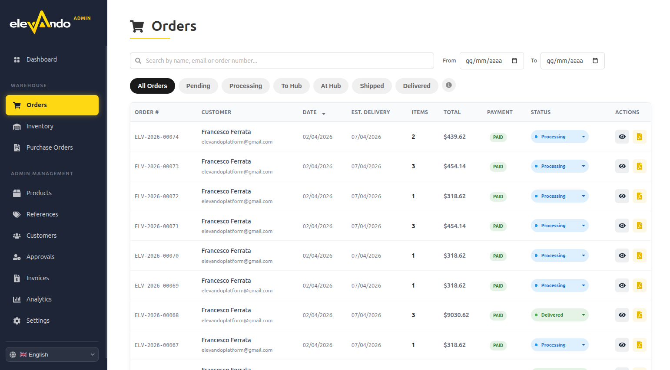The height and width of the screenshot is (370, 670).
Task: Open the From date calendar picker
Action: [514, 61]
